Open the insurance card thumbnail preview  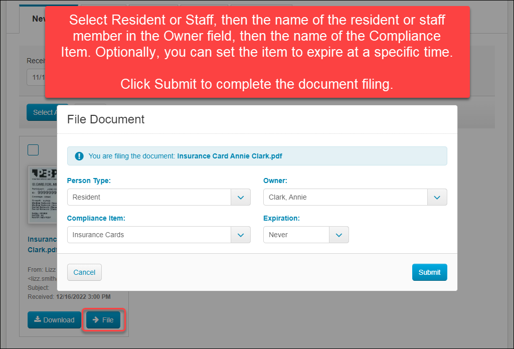(43, 196)
